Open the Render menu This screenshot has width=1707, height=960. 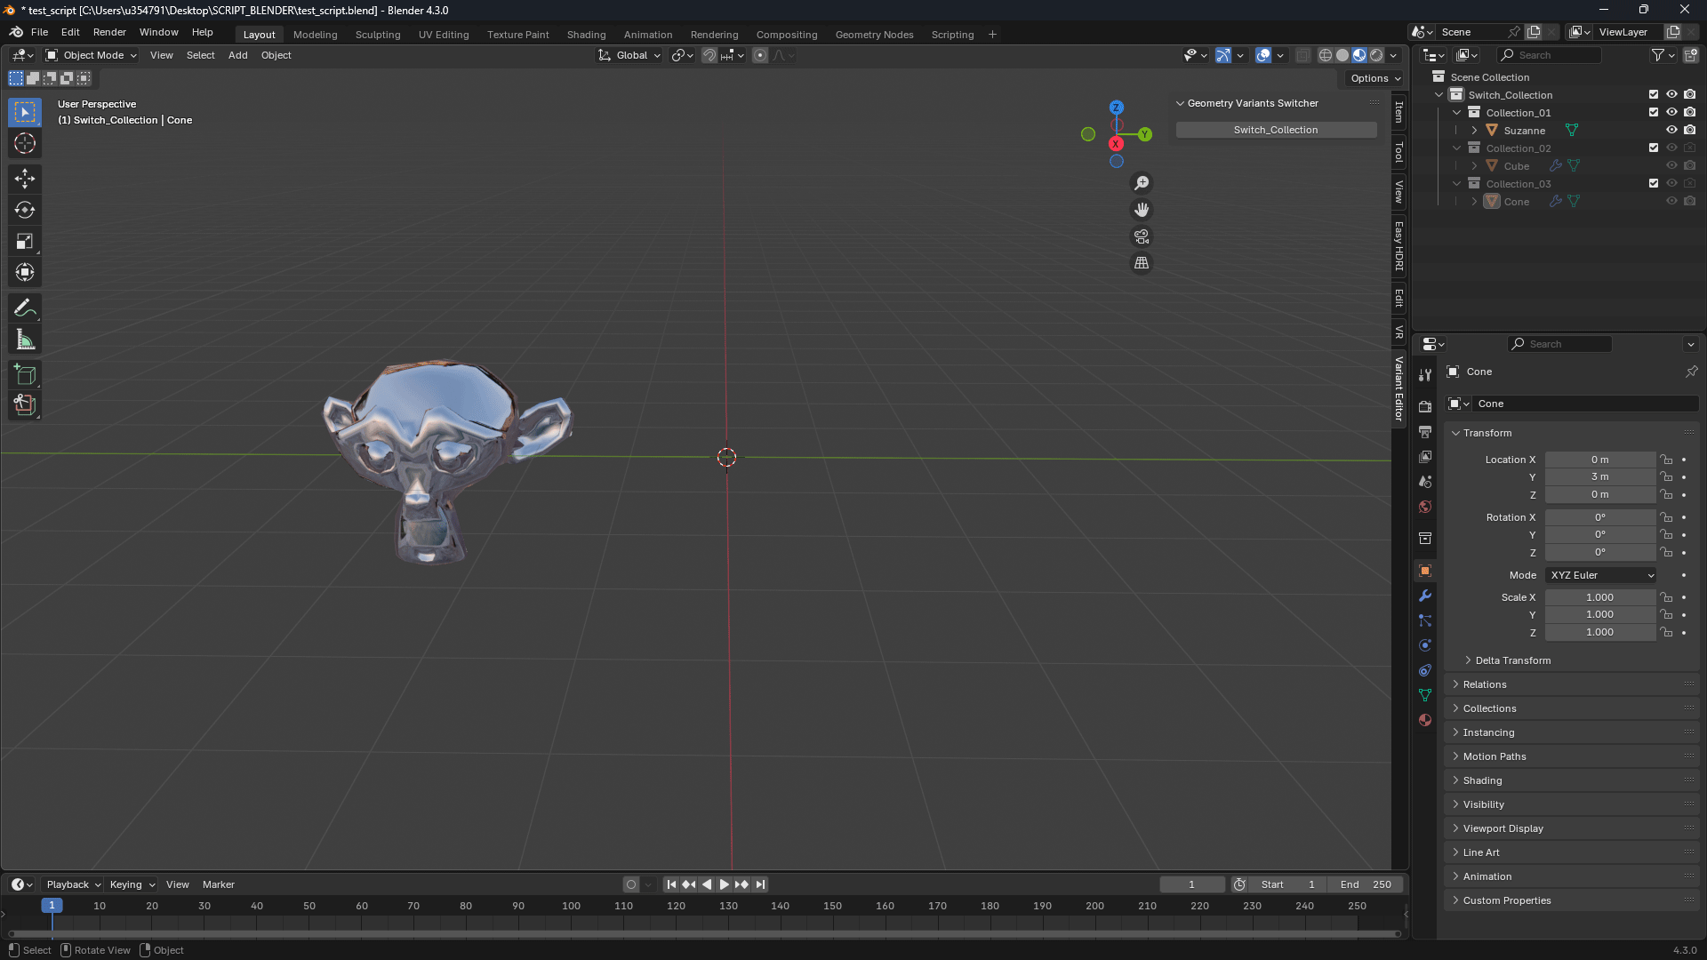pos(109,32)
